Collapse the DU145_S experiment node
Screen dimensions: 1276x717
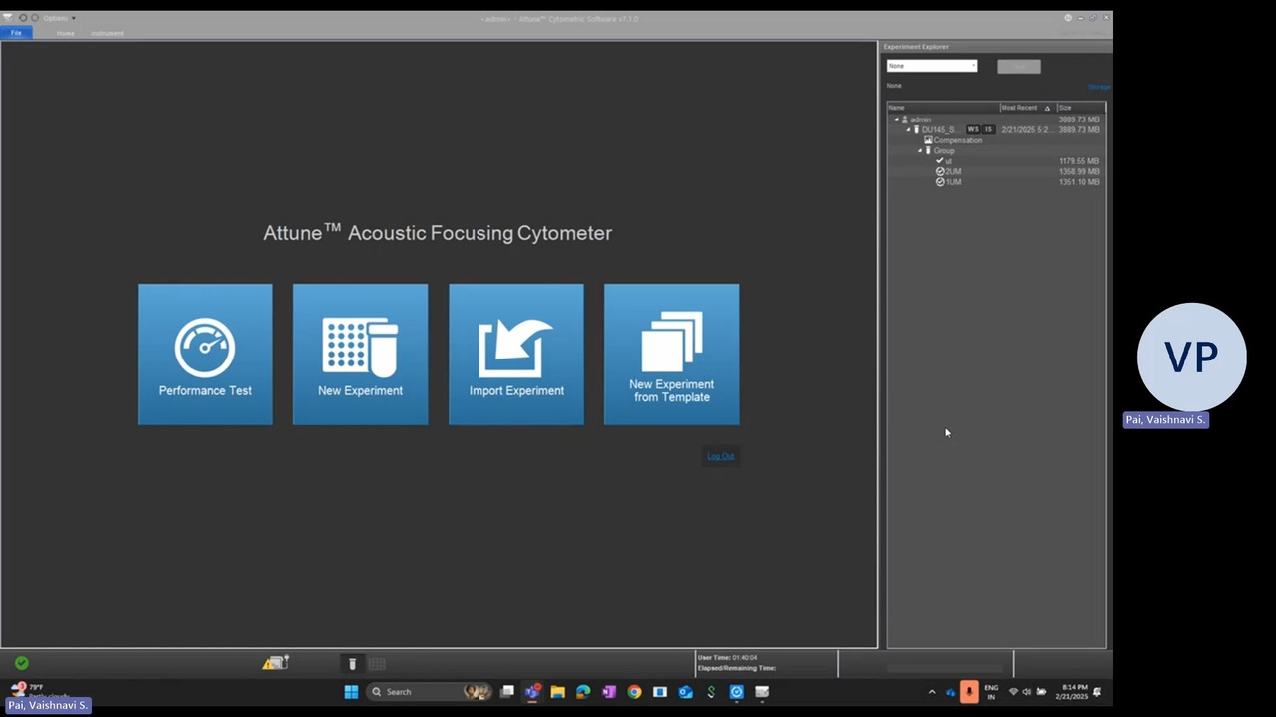[908, 130]
